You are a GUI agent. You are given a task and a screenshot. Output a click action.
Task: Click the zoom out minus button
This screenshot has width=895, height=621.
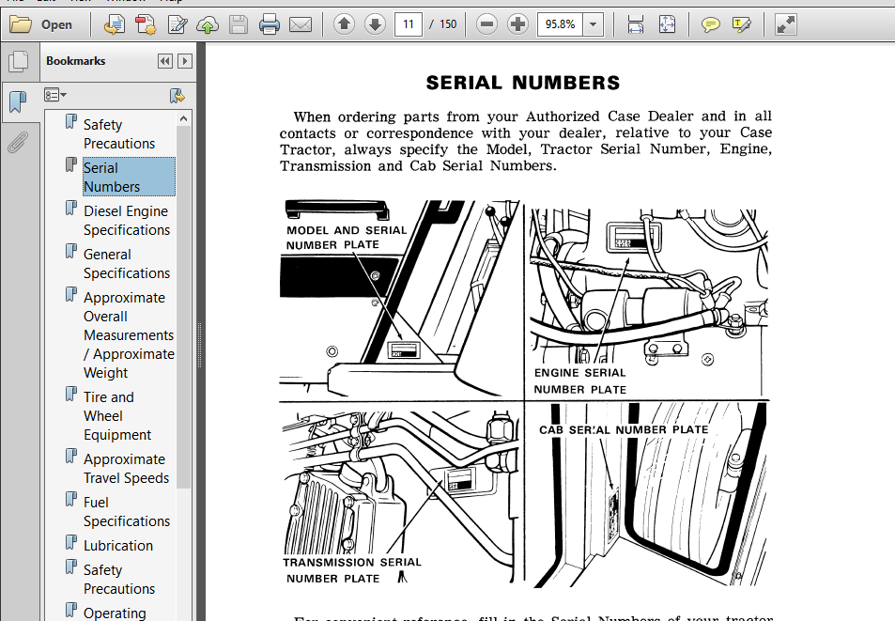pyautogui.click(x=486, y=24)
